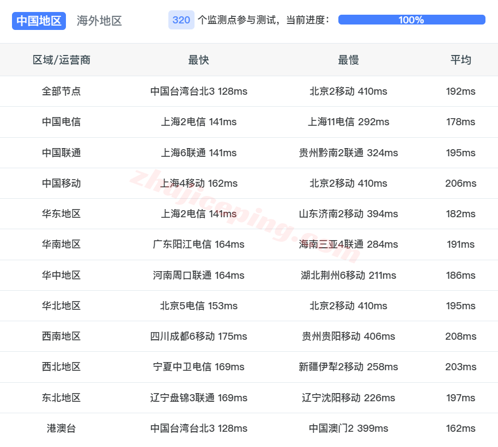Click 中国台湾台北3 128ms in 全部节点 row
This screenshot has height=447, width=498.
point(198,91)
